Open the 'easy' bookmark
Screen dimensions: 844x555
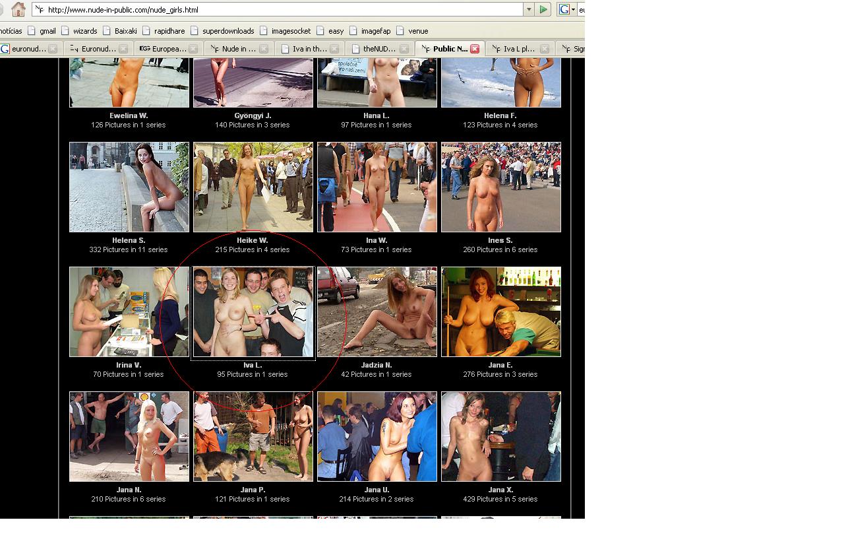(x=336, y=31)
